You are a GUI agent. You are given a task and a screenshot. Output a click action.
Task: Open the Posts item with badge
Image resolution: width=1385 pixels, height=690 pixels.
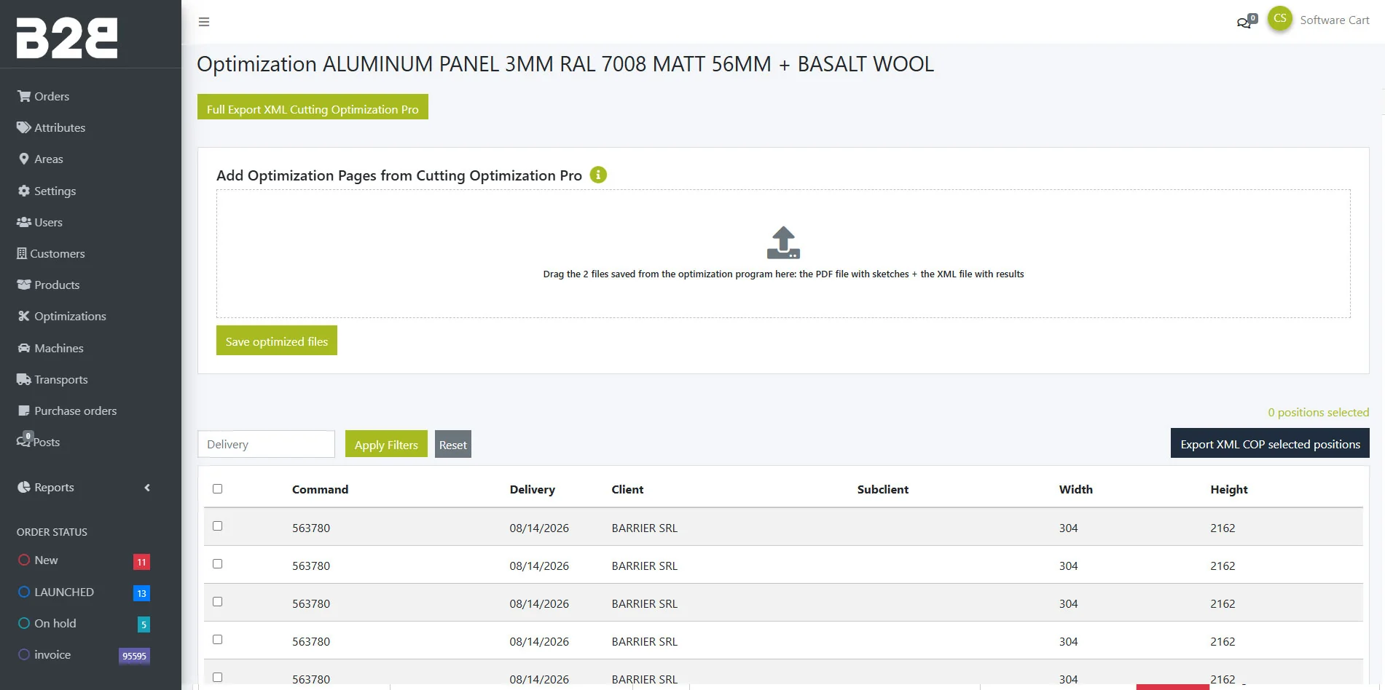coord(39,441)
